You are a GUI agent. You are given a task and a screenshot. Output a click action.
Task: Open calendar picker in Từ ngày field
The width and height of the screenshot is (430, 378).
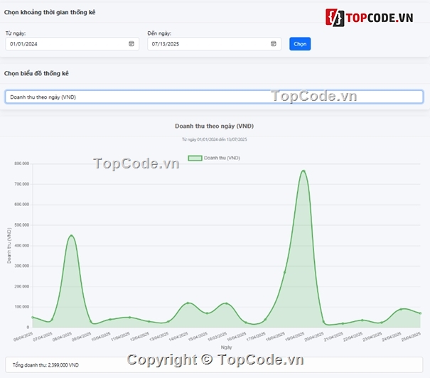[131, 44]
